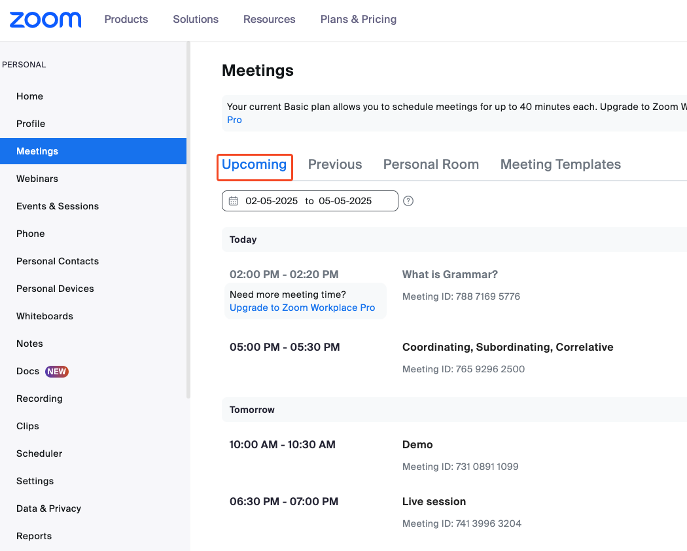Switch to the Previous tab
This screenshot has width=687, height=551.
click(x=334, y=164)
